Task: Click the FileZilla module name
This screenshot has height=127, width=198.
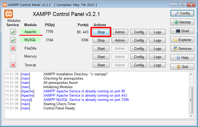Action: click(30, 48)
